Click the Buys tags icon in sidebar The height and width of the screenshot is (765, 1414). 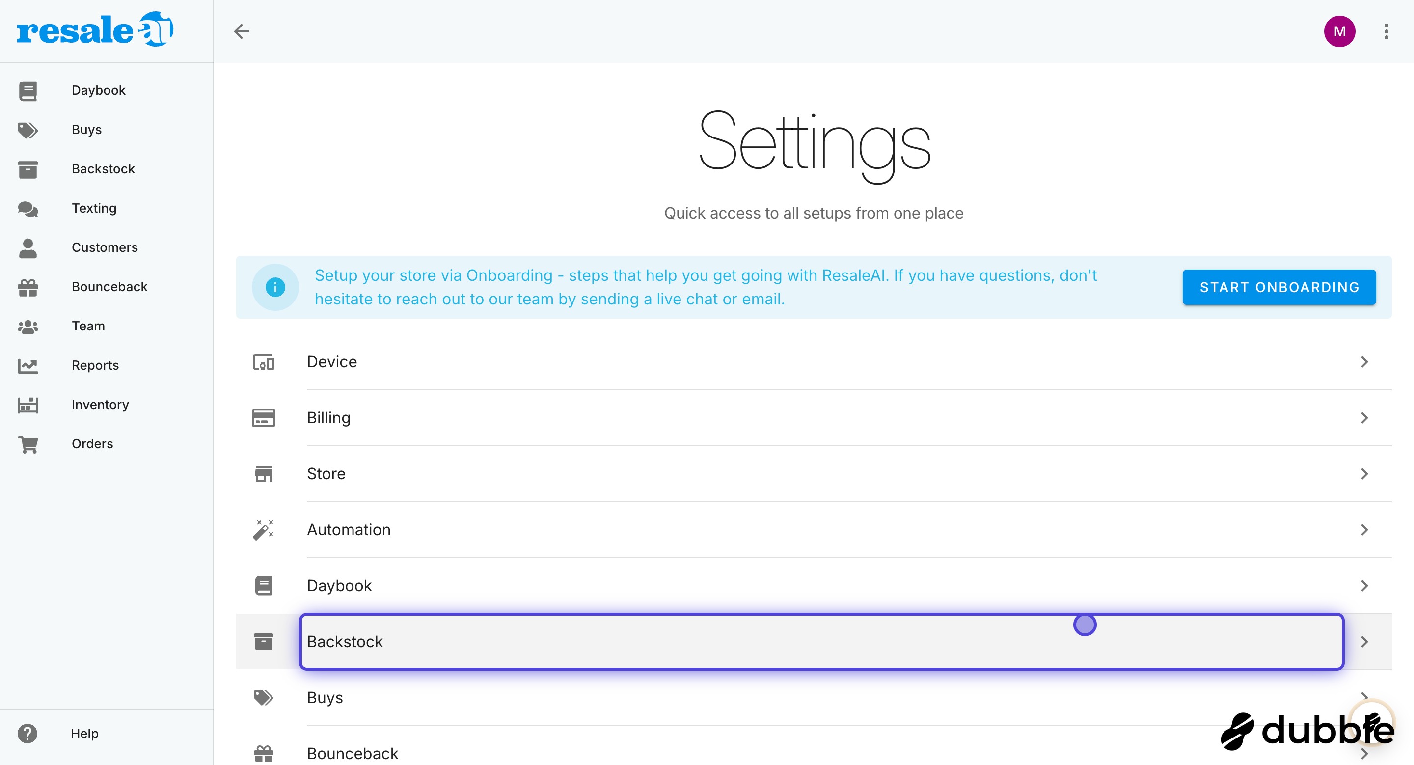[x=27, y=130]
